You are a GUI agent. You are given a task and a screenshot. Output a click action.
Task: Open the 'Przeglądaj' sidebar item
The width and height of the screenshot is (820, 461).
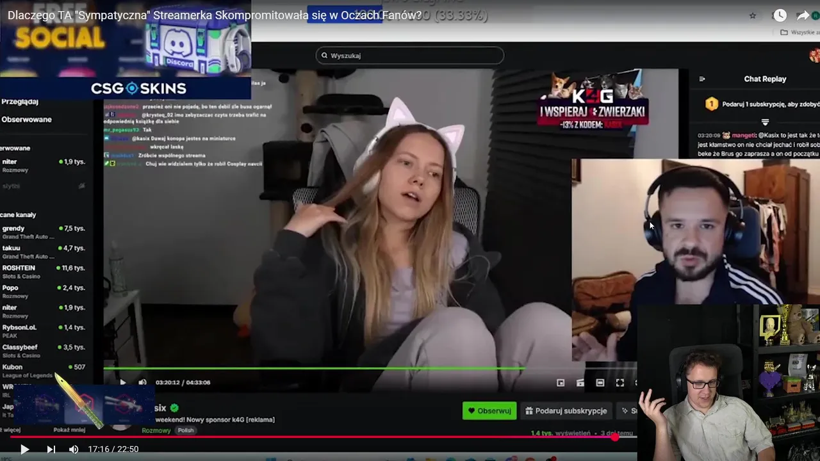(x=19, y=101)
